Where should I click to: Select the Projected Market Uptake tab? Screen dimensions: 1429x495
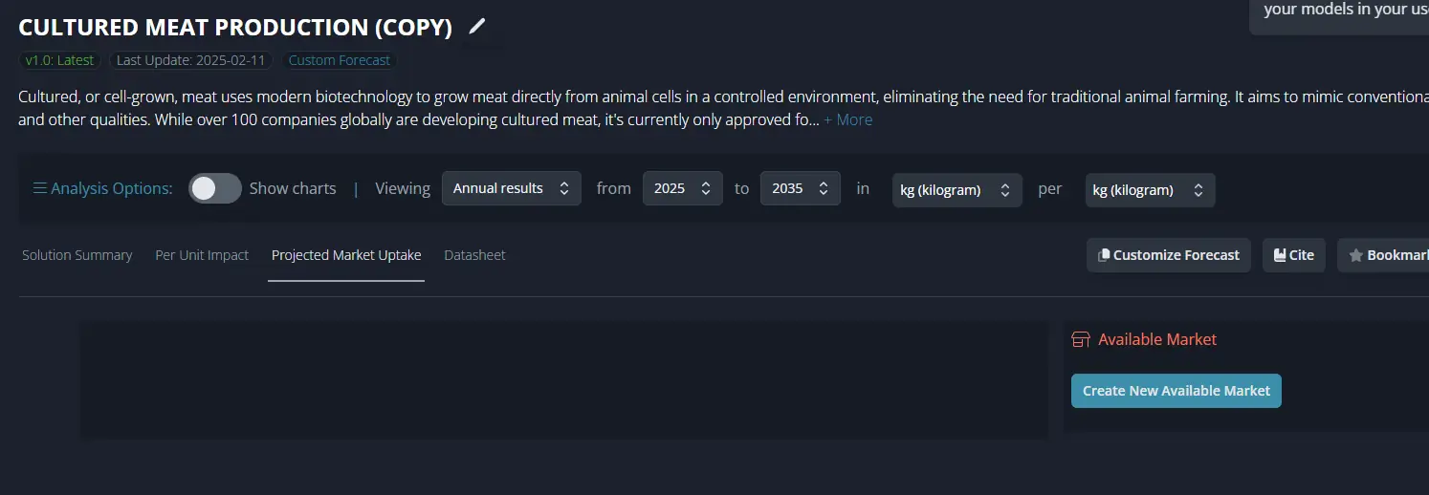click(x=346, y=255)
